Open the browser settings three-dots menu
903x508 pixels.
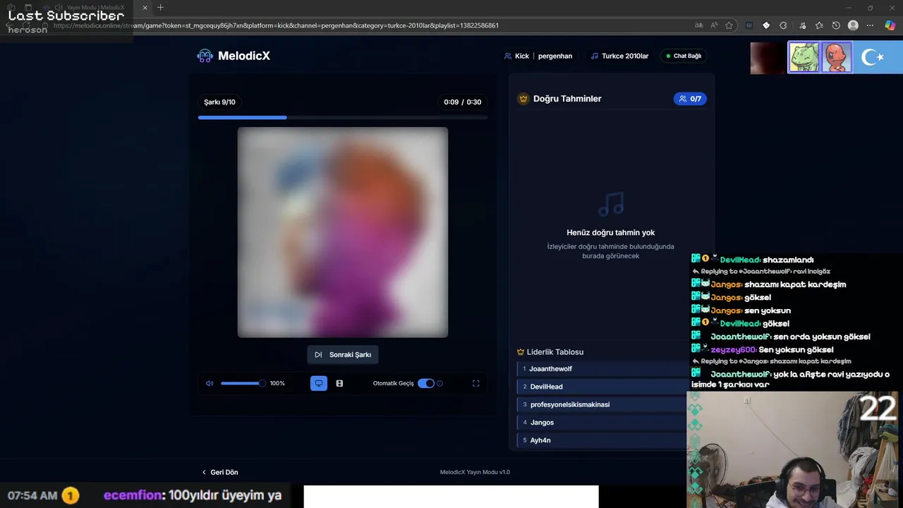click(x=870, y=25)
